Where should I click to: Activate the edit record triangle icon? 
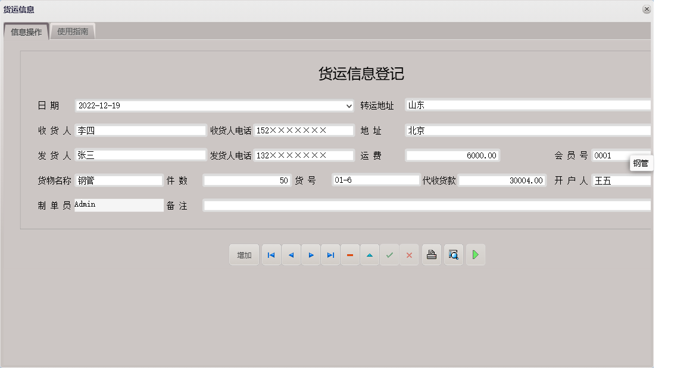pyautogui.click(x=370, y=254)
